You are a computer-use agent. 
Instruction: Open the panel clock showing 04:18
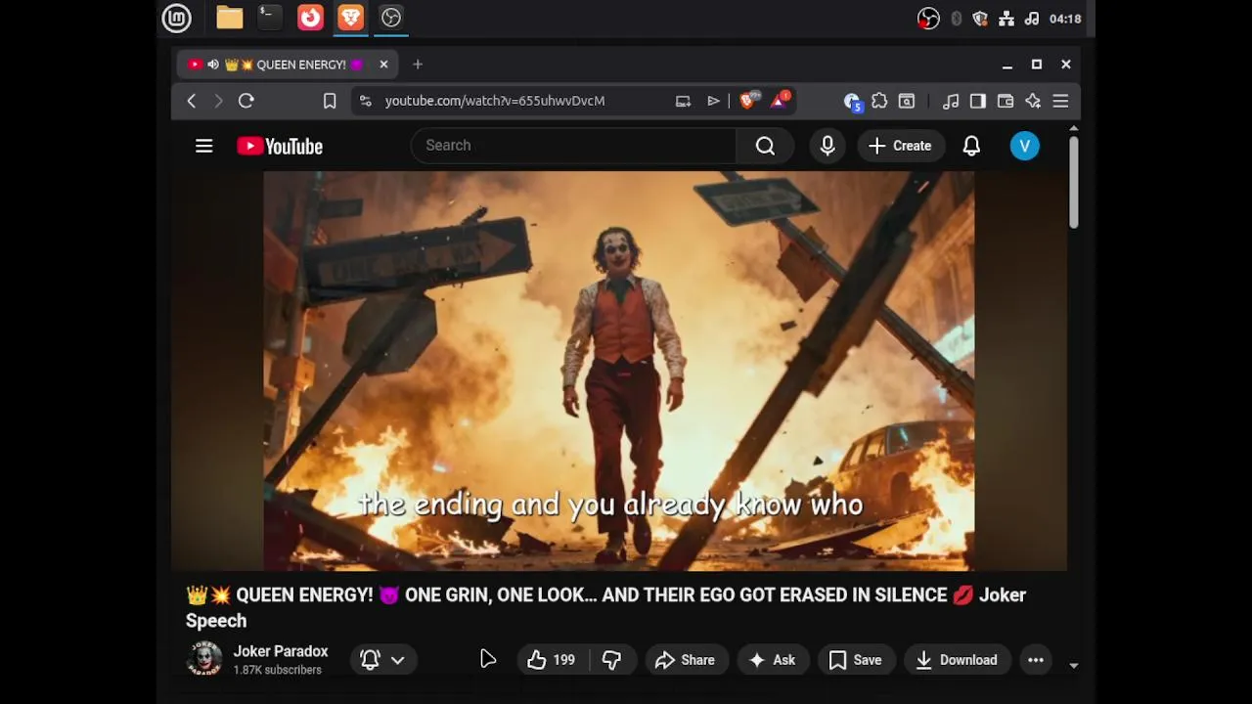click(x=1064, y=19)
